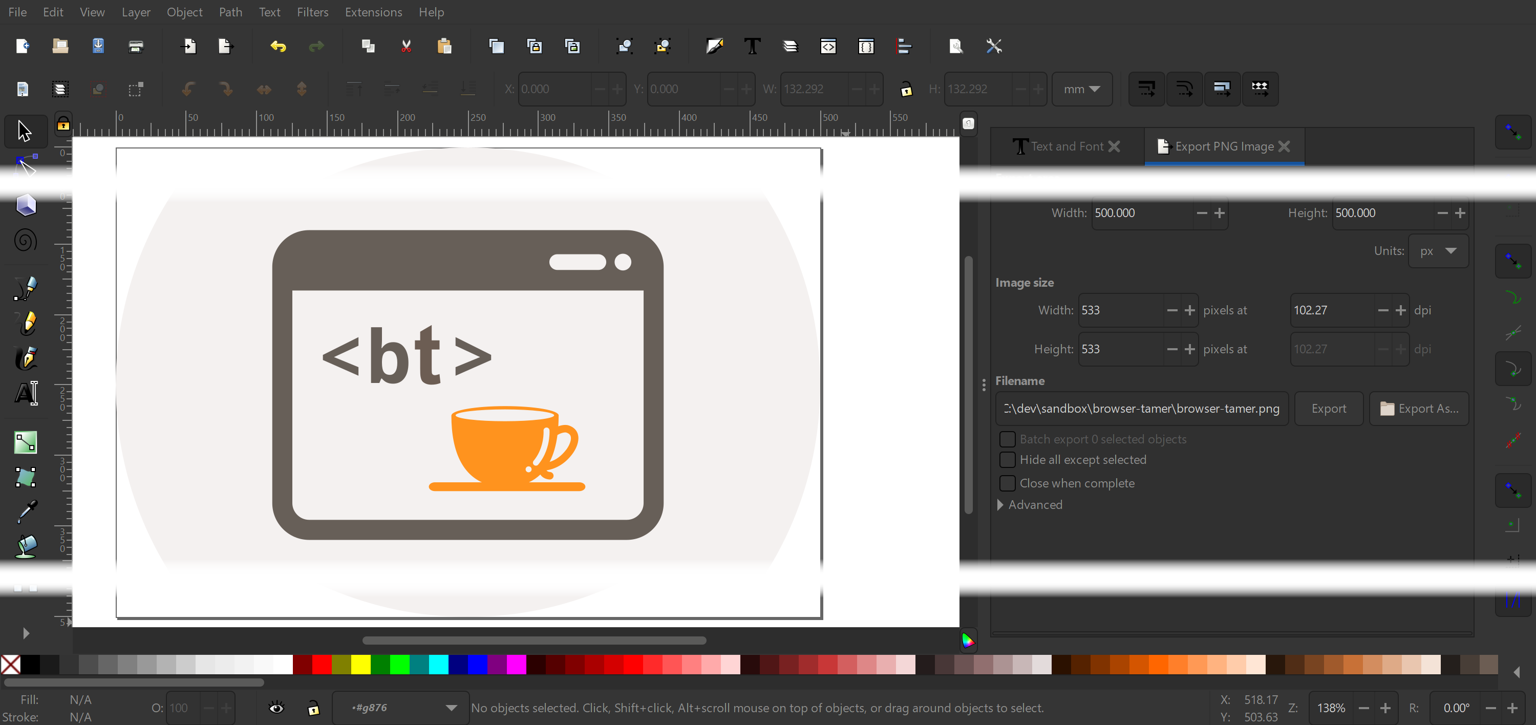Select the Text tool in toolbox

[x=25, y=394]
